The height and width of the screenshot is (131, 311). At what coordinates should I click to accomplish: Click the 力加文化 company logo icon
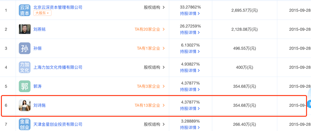(24, 67)
